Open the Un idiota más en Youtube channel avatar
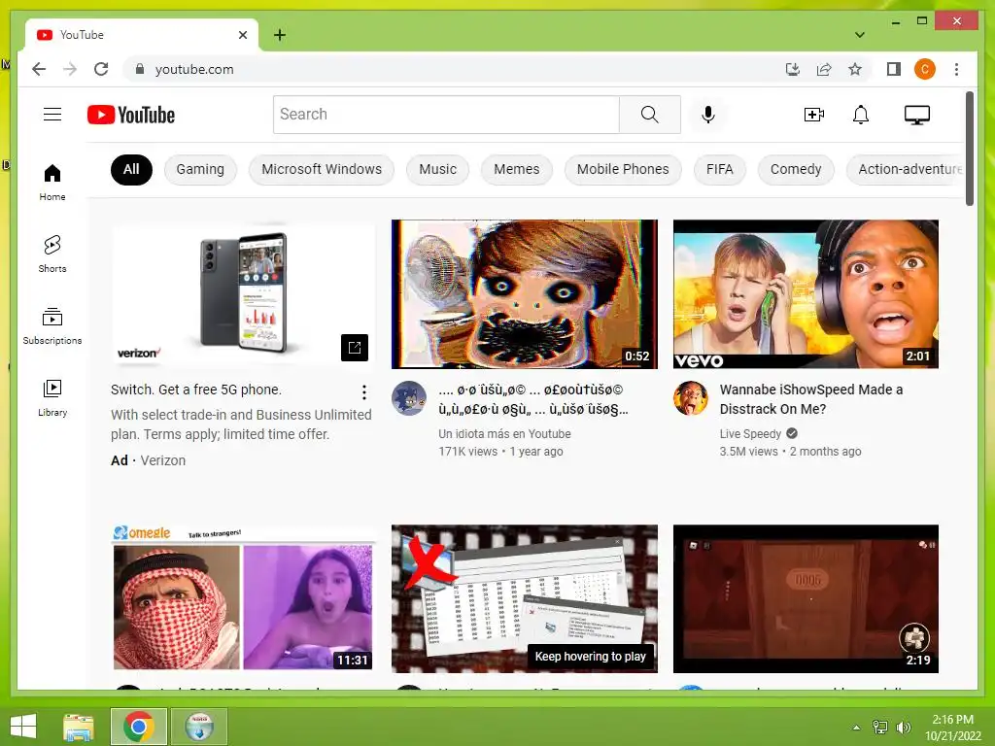The height and width of the screenshot is (746, 995). [409, 398]
